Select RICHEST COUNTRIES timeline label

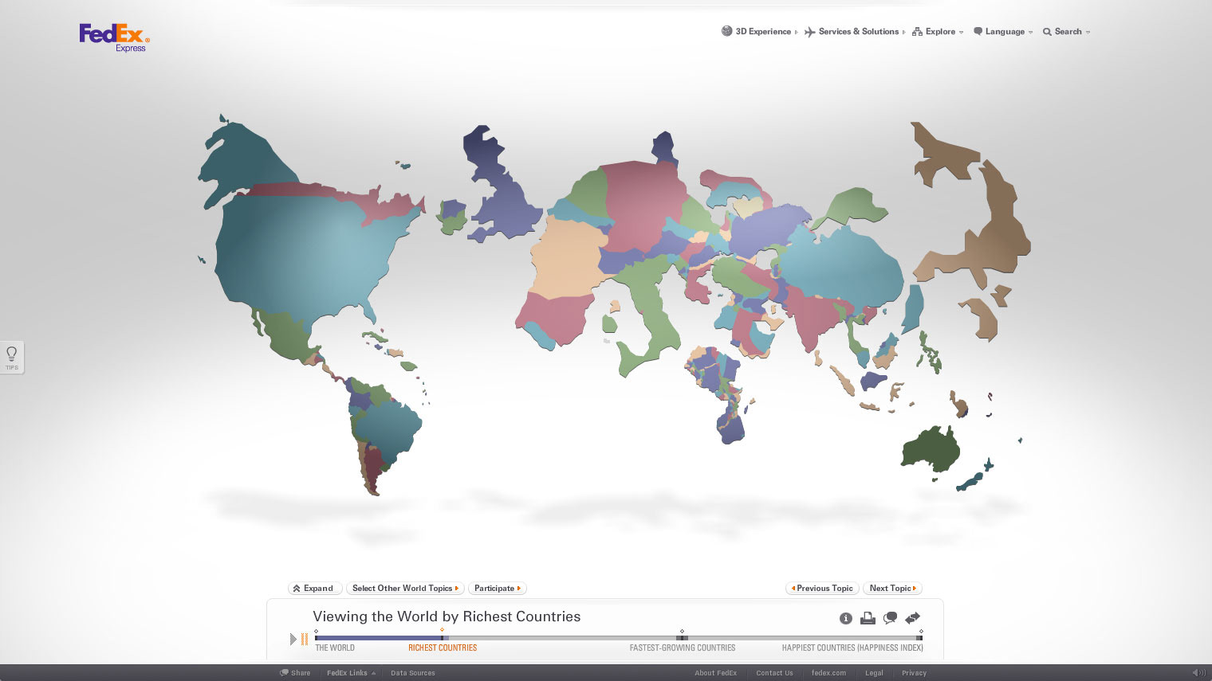coord(443,648)
